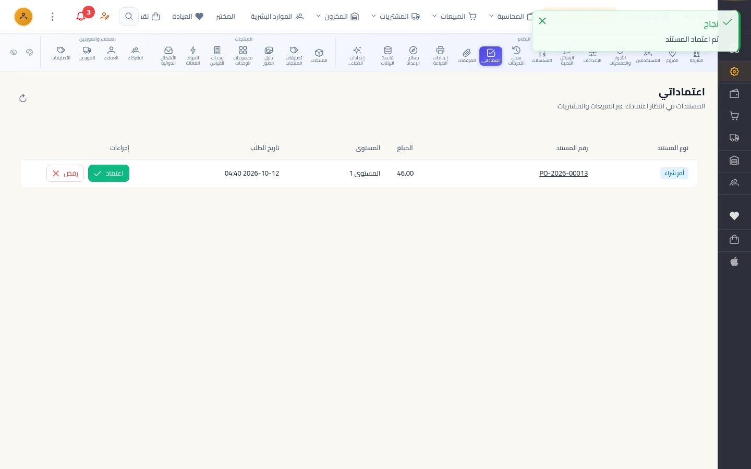Open المختبر laboratory menu

225,17
